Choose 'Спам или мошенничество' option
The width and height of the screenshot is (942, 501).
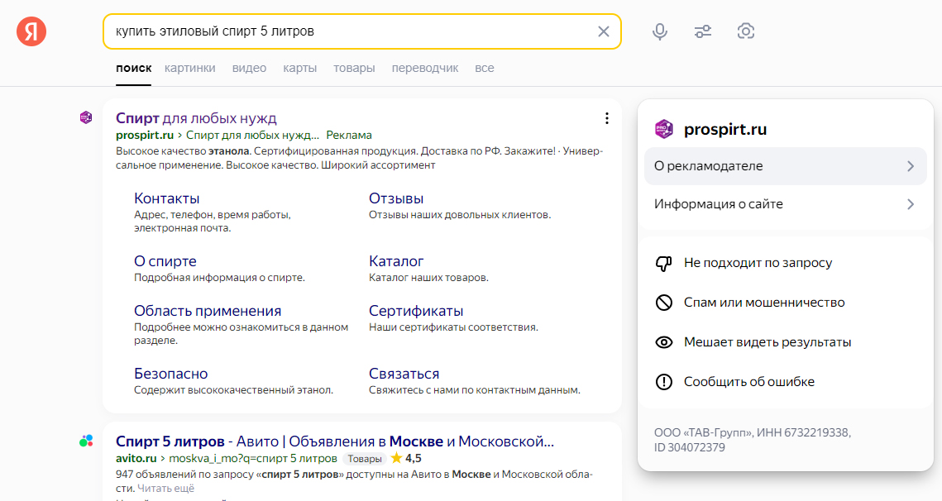click(x=764, y=303)
